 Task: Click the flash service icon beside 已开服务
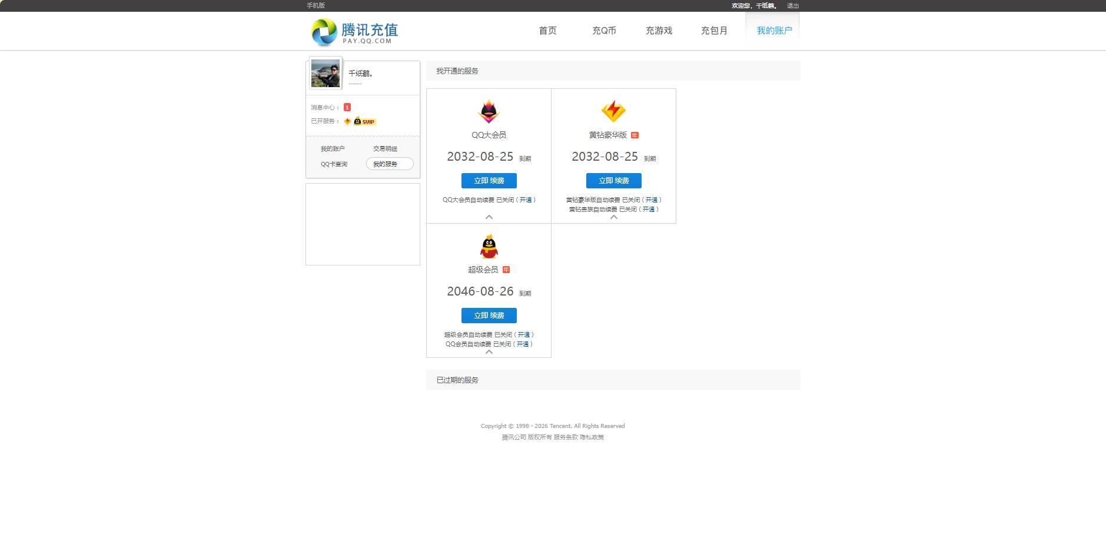(347, 121)
